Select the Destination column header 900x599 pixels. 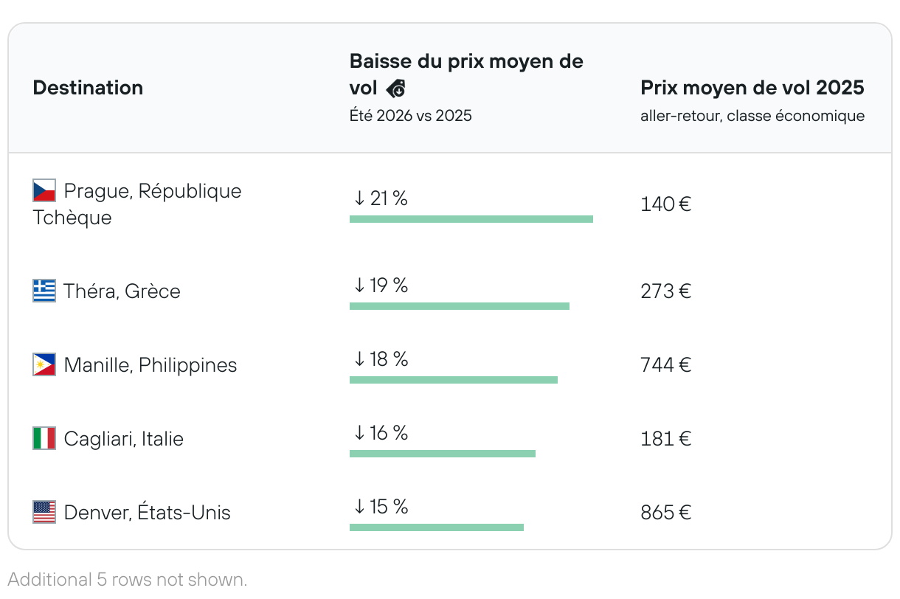click(x=88, y=88)
